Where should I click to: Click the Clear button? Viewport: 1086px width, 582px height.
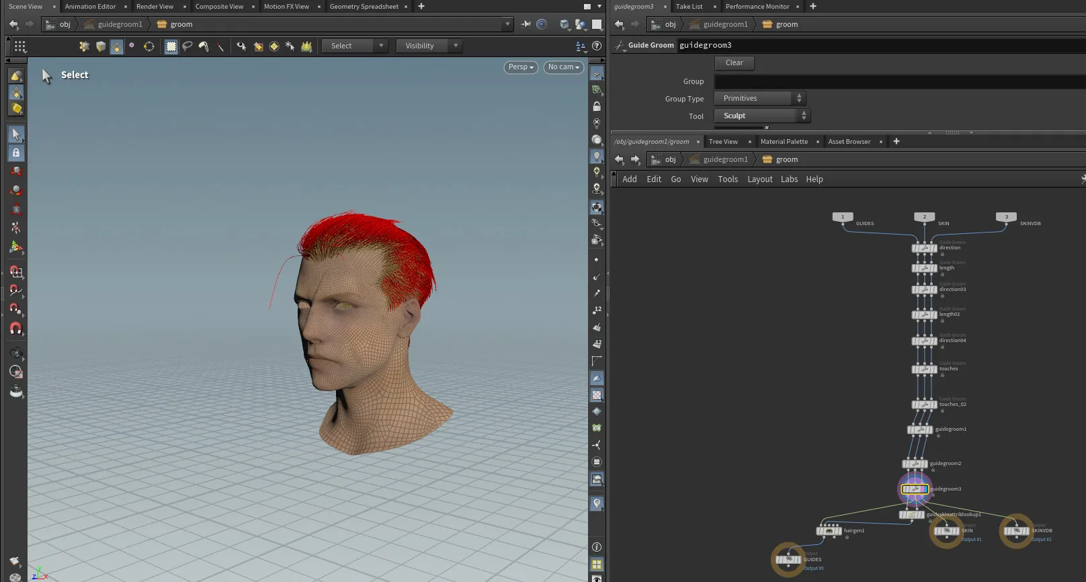(735, 63)
